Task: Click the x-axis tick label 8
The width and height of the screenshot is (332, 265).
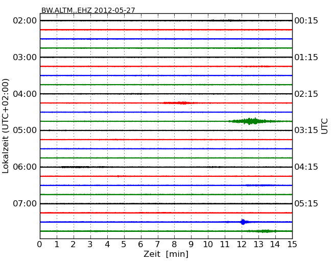Action: tap(174, 244)
